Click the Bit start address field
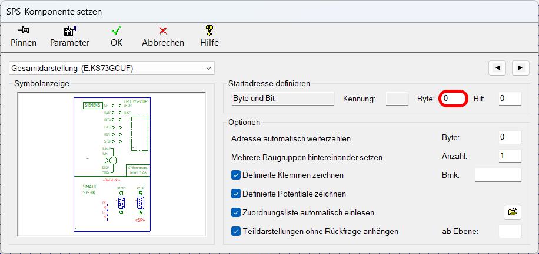The image size is (539, 254). click(510, 99)
